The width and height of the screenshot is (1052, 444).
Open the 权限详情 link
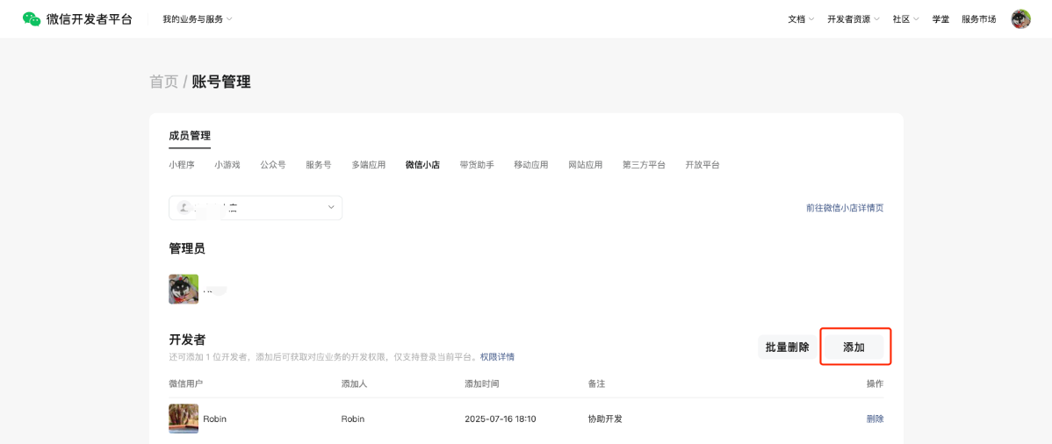(x=497, y=357)
